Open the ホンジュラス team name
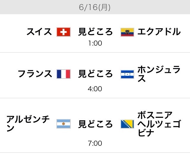This screenshot has width=190, height=157. [159, 74]
